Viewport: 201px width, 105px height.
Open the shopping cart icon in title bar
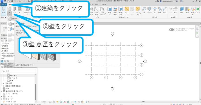tap(177, 1)
